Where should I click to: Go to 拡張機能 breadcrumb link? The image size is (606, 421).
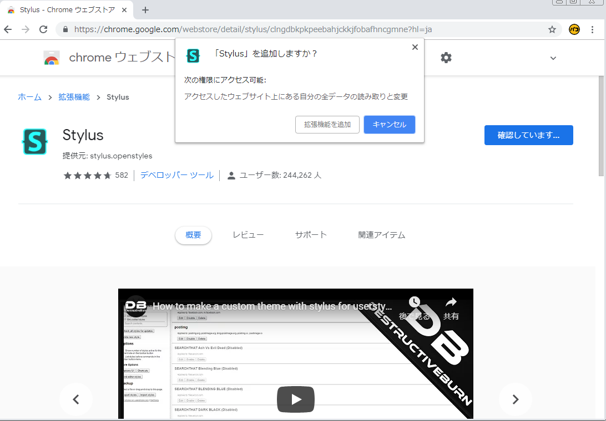point(74,97)
